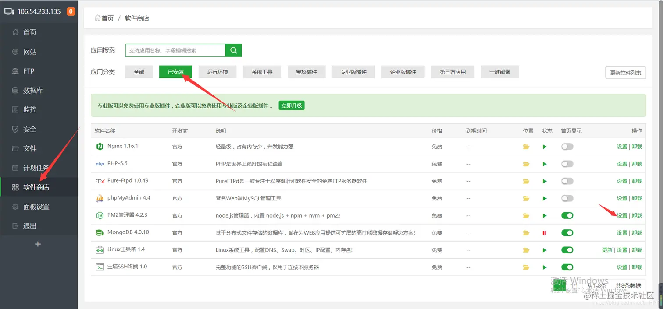Screen dimensions: 663x309
Task: Click the 更新软件列表 button
Action: 625,73
